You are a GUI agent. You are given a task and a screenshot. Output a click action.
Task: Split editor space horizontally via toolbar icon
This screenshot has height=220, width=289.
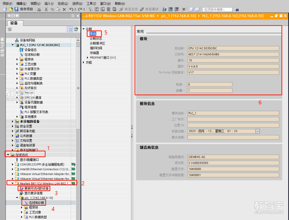[191, 9]
